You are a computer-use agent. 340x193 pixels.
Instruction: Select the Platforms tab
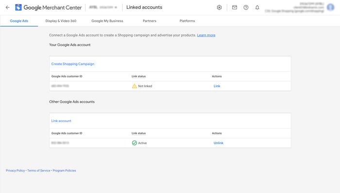click(x=187, y=21)
